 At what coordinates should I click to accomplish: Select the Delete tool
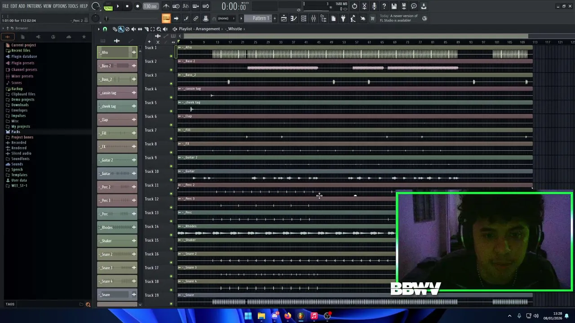click(127, 29)
